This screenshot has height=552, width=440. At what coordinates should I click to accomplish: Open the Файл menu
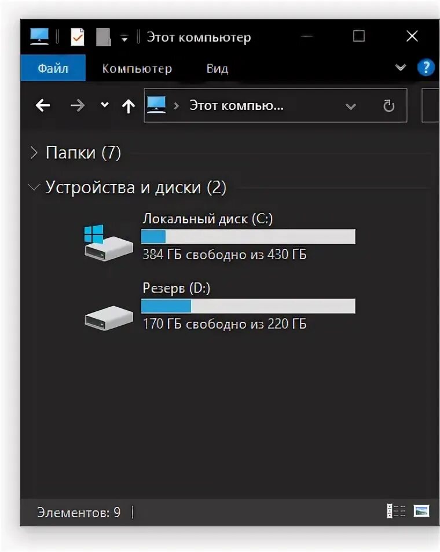[x=53, y=68]
